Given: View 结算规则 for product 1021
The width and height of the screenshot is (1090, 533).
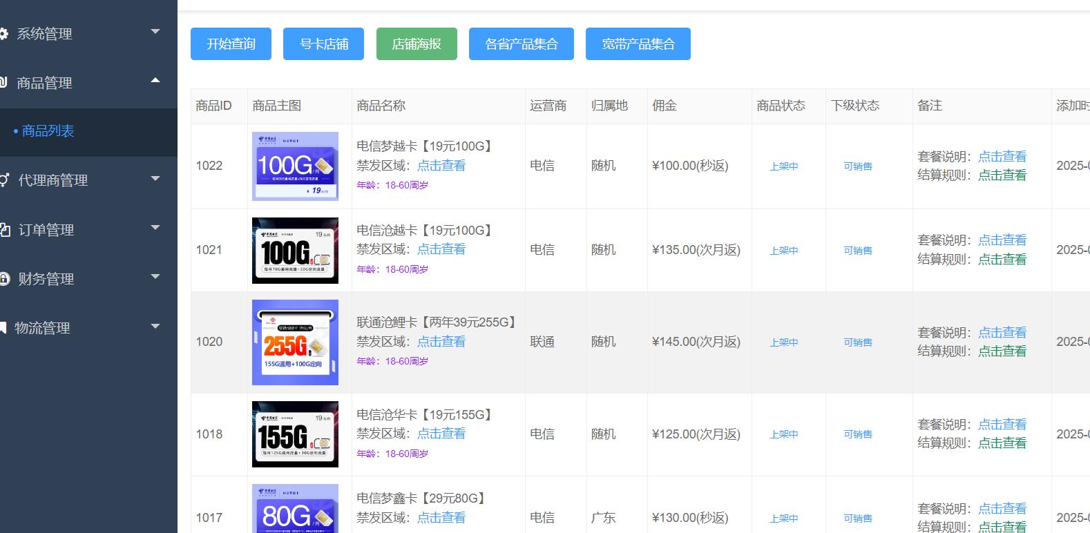Looking at the screenshot, I should [1002, 260].
